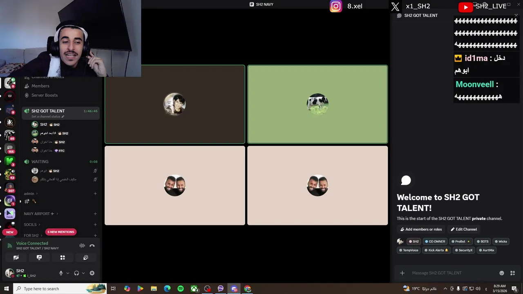Expand NAVY AIRPORT category
The height and width of the screenshot is (294, 523).
(x=41, y=214)
